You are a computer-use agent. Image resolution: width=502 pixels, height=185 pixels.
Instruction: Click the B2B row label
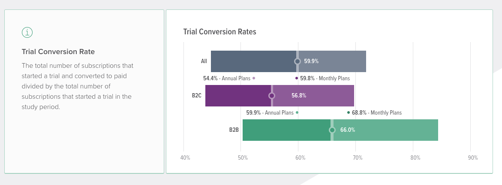click(x=234, y=130)
